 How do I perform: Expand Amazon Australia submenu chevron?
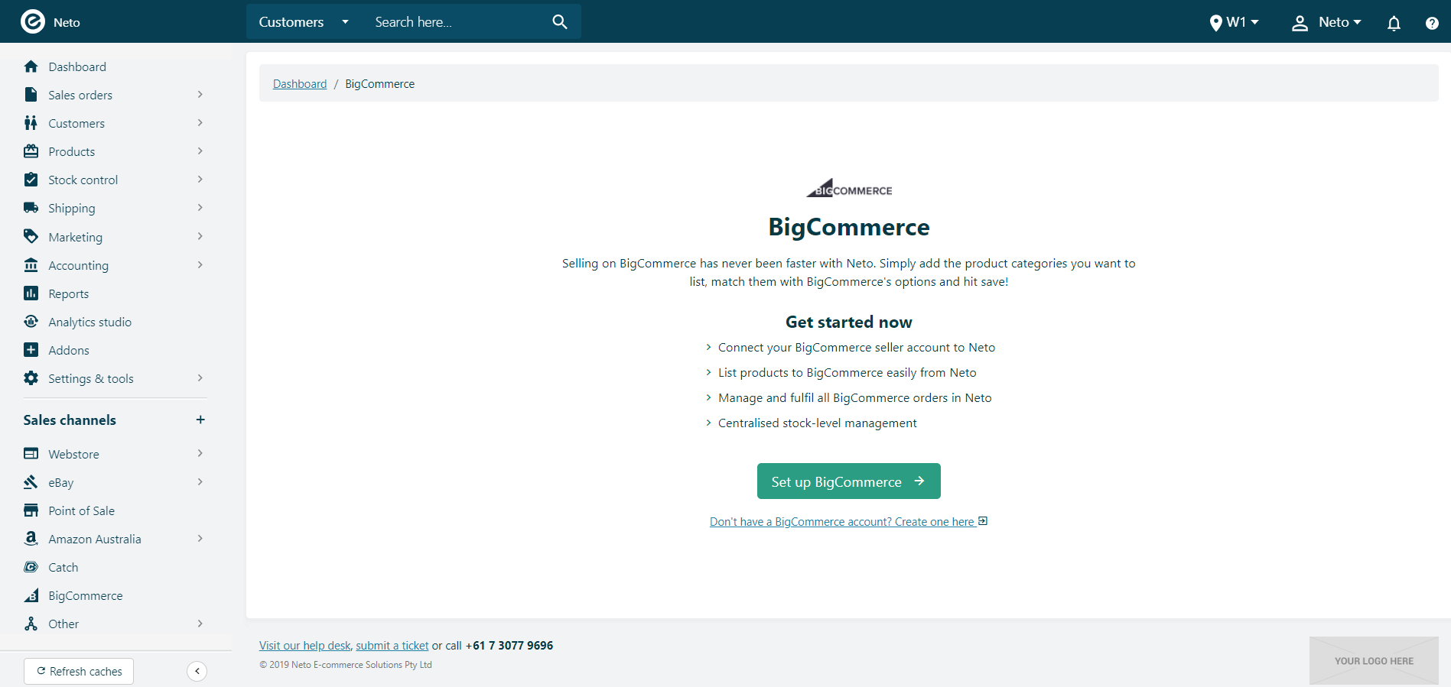click(x=200, y=539)
